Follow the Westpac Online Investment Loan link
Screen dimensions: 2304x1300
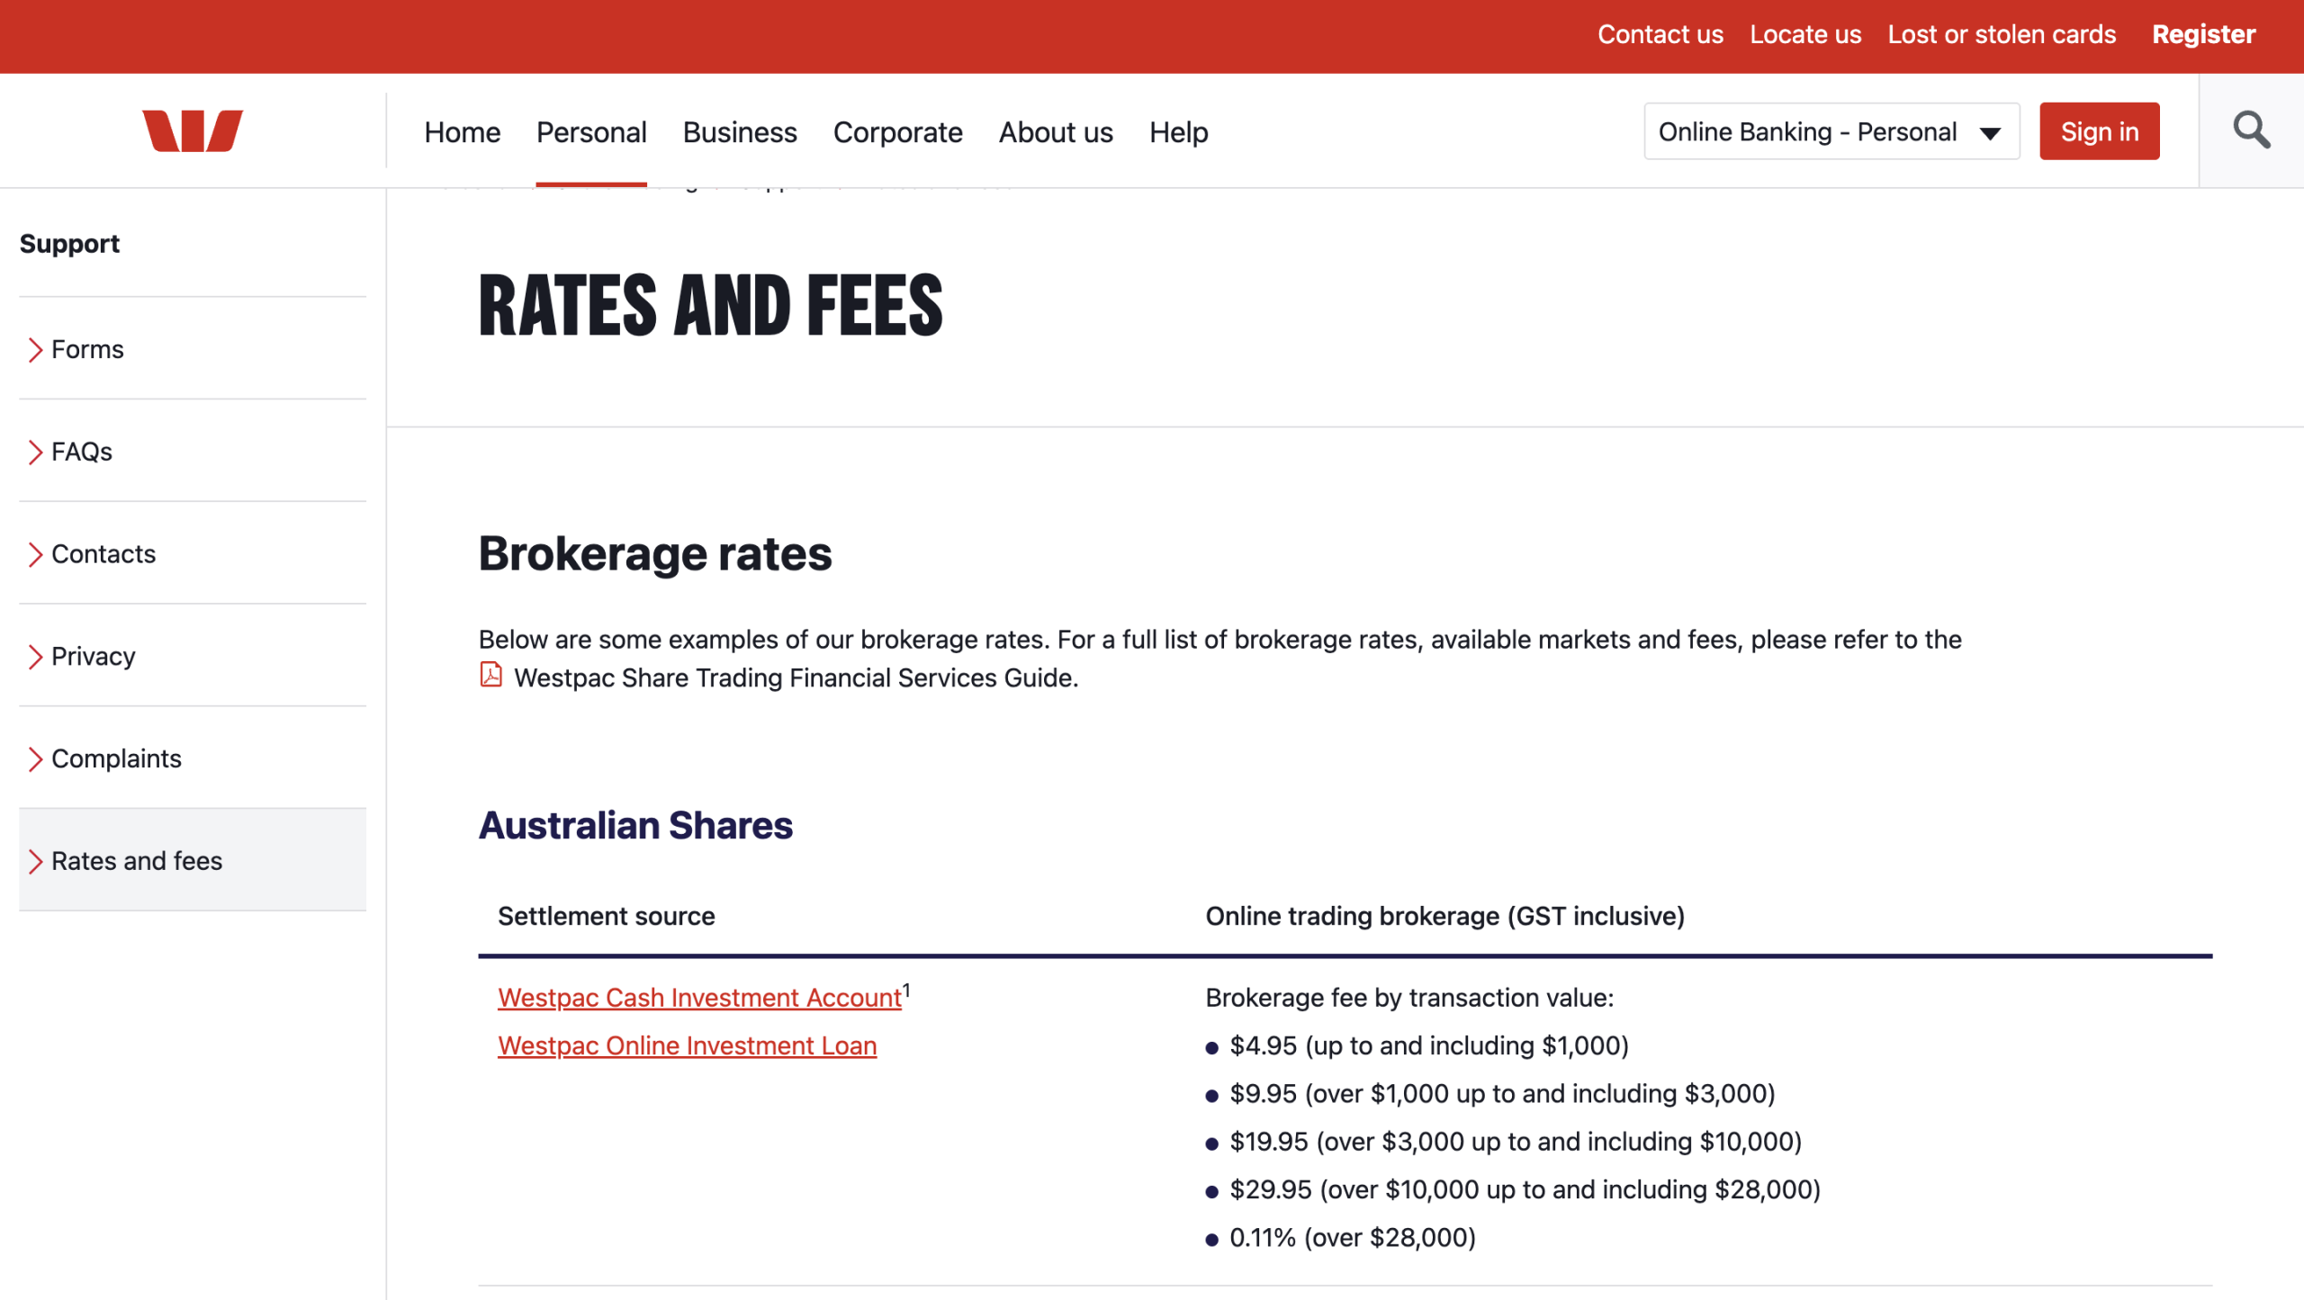tap(687, 1045)
